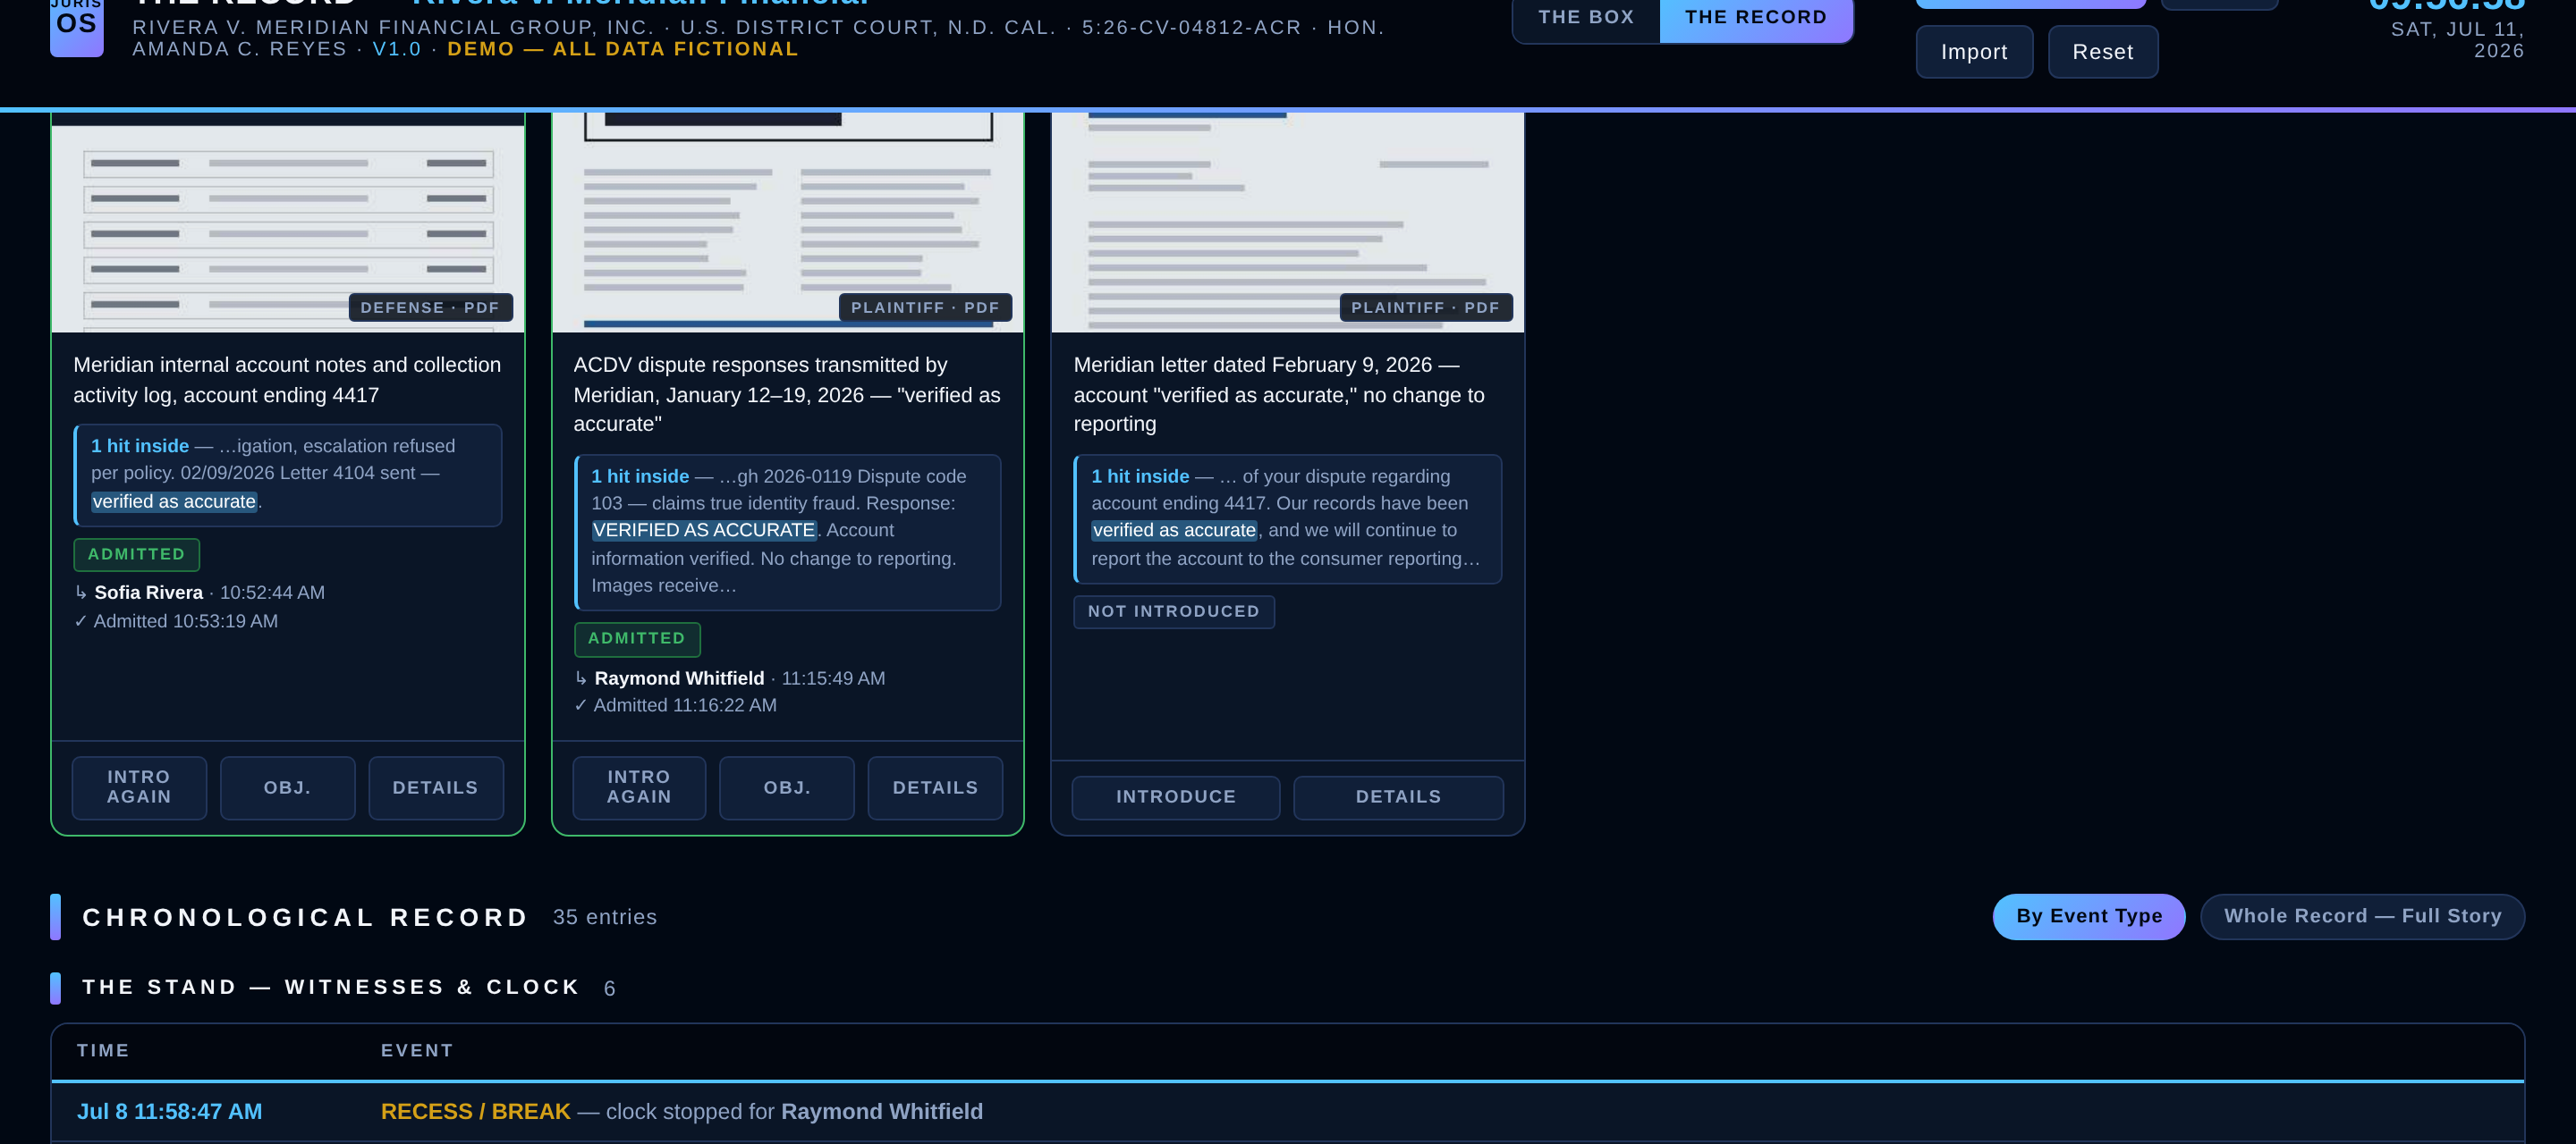Click the SAT, JUL 11, 2026 date

click(2457, 40)
